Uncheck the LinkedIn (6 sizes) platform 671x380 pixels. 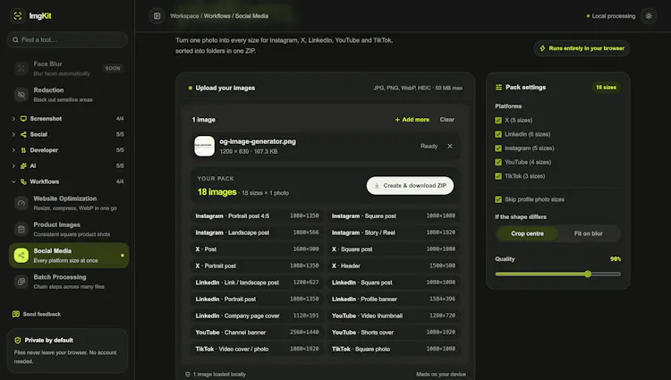pyautogui.click(x=498, y=134)
